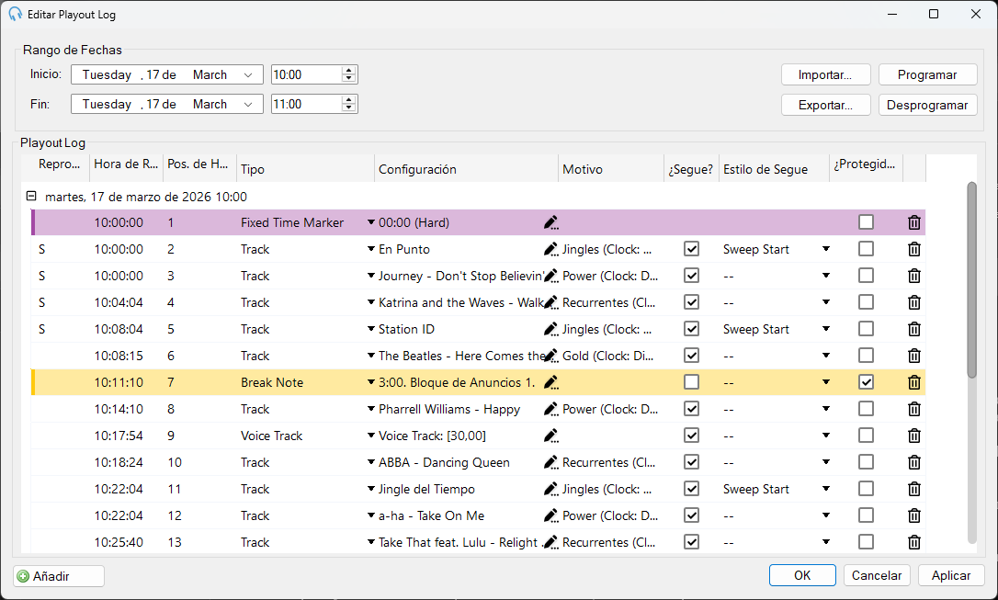Sort by the Tipo column header
Image resolution: width=998 pixels, height=600 pixels.
tap(305, 169)
